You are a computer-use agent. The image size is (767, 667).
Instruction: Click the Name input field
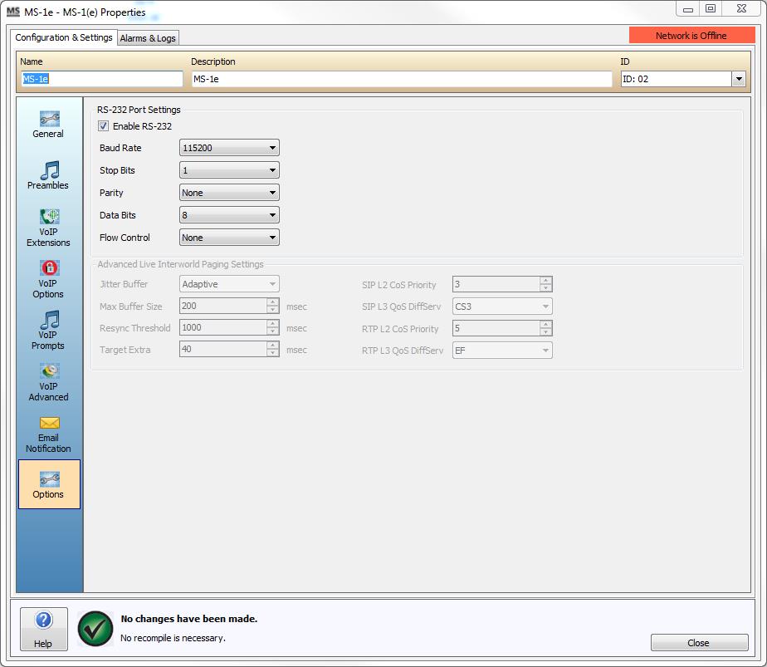tap(102, 79)
